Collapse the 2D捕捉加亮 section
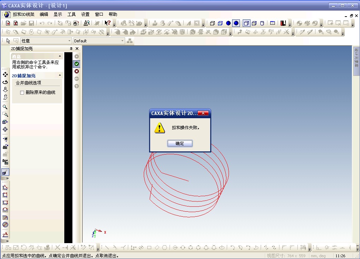This screenshot has width=360, height=259. coord(60,75)
